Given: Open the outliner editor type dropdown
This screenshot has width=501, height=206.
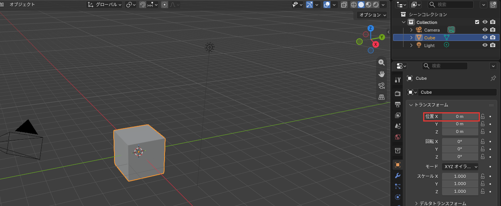Looking at the screenshot, I should (402, 5).
